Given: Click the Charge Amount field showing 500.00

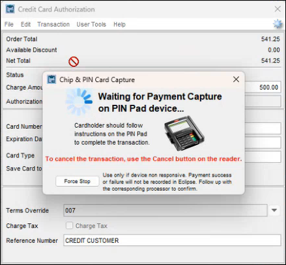Looking at the screenshot, I should (x=263, y=87).
